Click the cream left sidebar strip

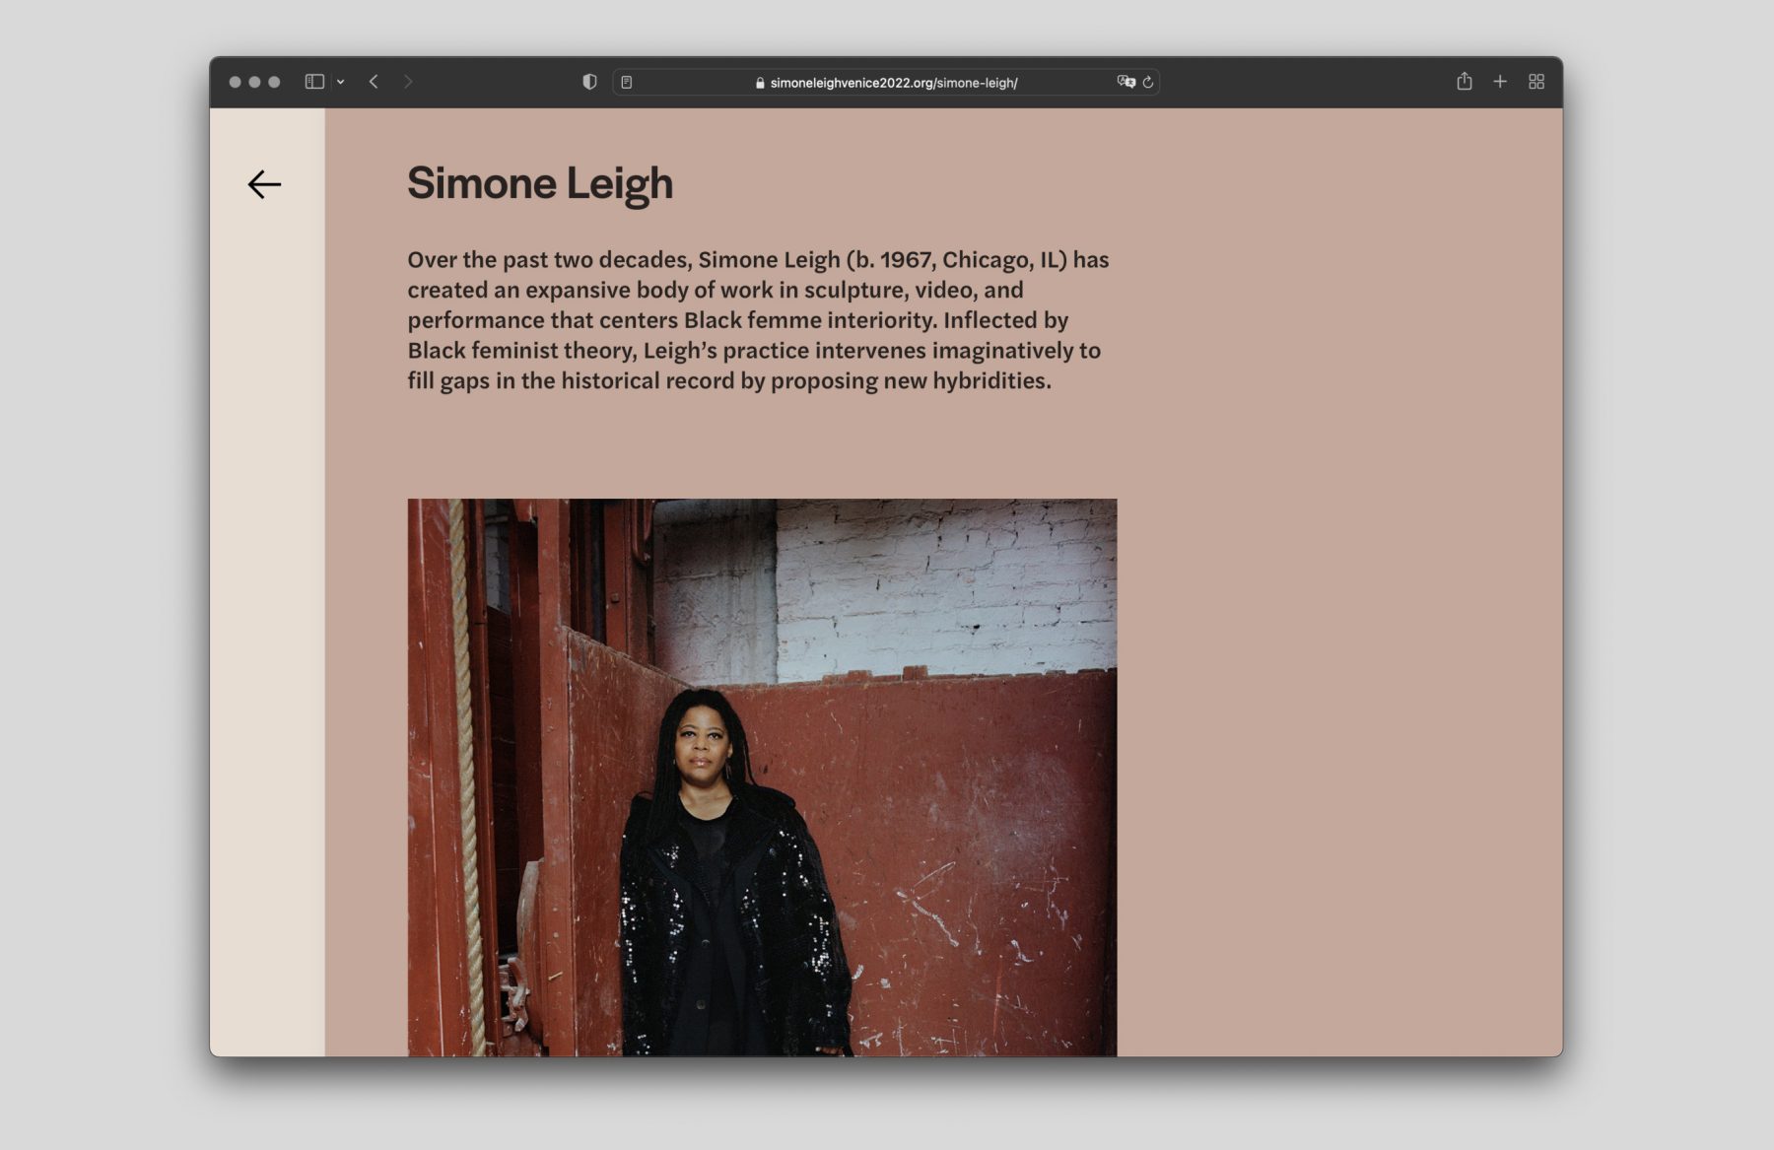point(267,631)
